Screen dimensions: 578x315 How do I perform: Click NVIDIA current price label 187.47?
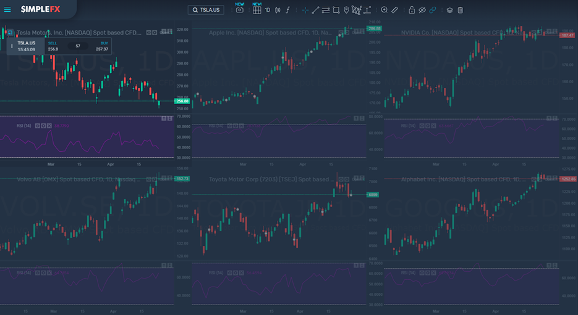click(567, 35)
